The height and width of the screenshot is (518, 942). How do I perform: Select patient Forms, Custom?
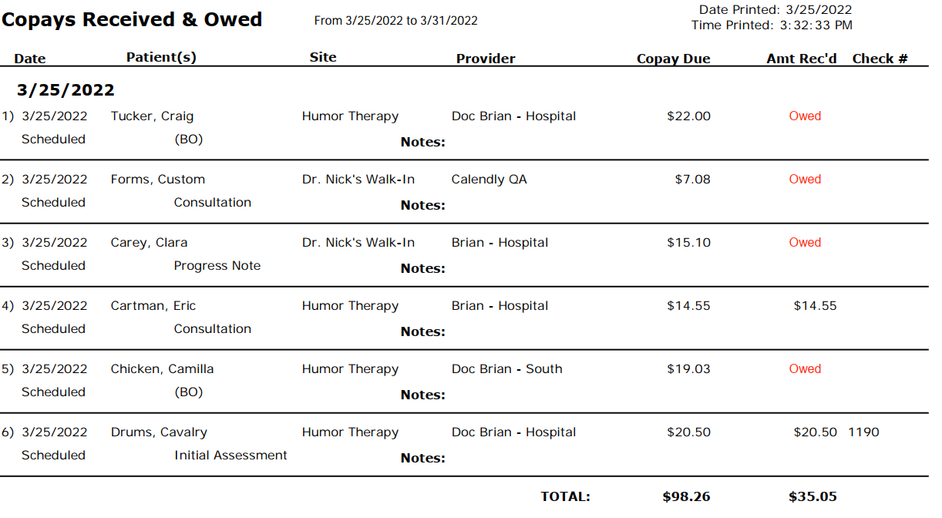157,180
